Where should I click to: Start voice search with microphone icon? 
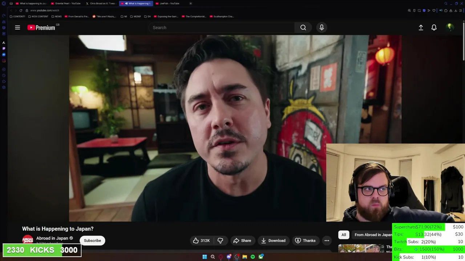pos(322,28)
